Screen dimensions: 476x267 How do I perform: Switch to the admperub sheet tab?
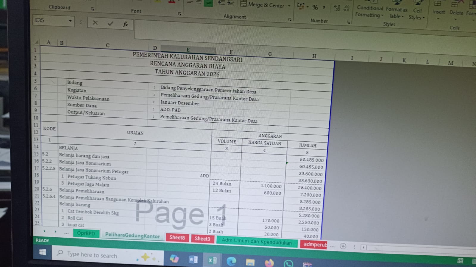point(314,244)
